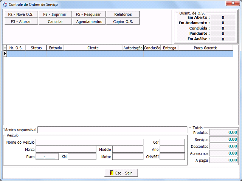Click the Pendente count value
The width and height of the screenshot is (242, 181).
coord(223,34)
